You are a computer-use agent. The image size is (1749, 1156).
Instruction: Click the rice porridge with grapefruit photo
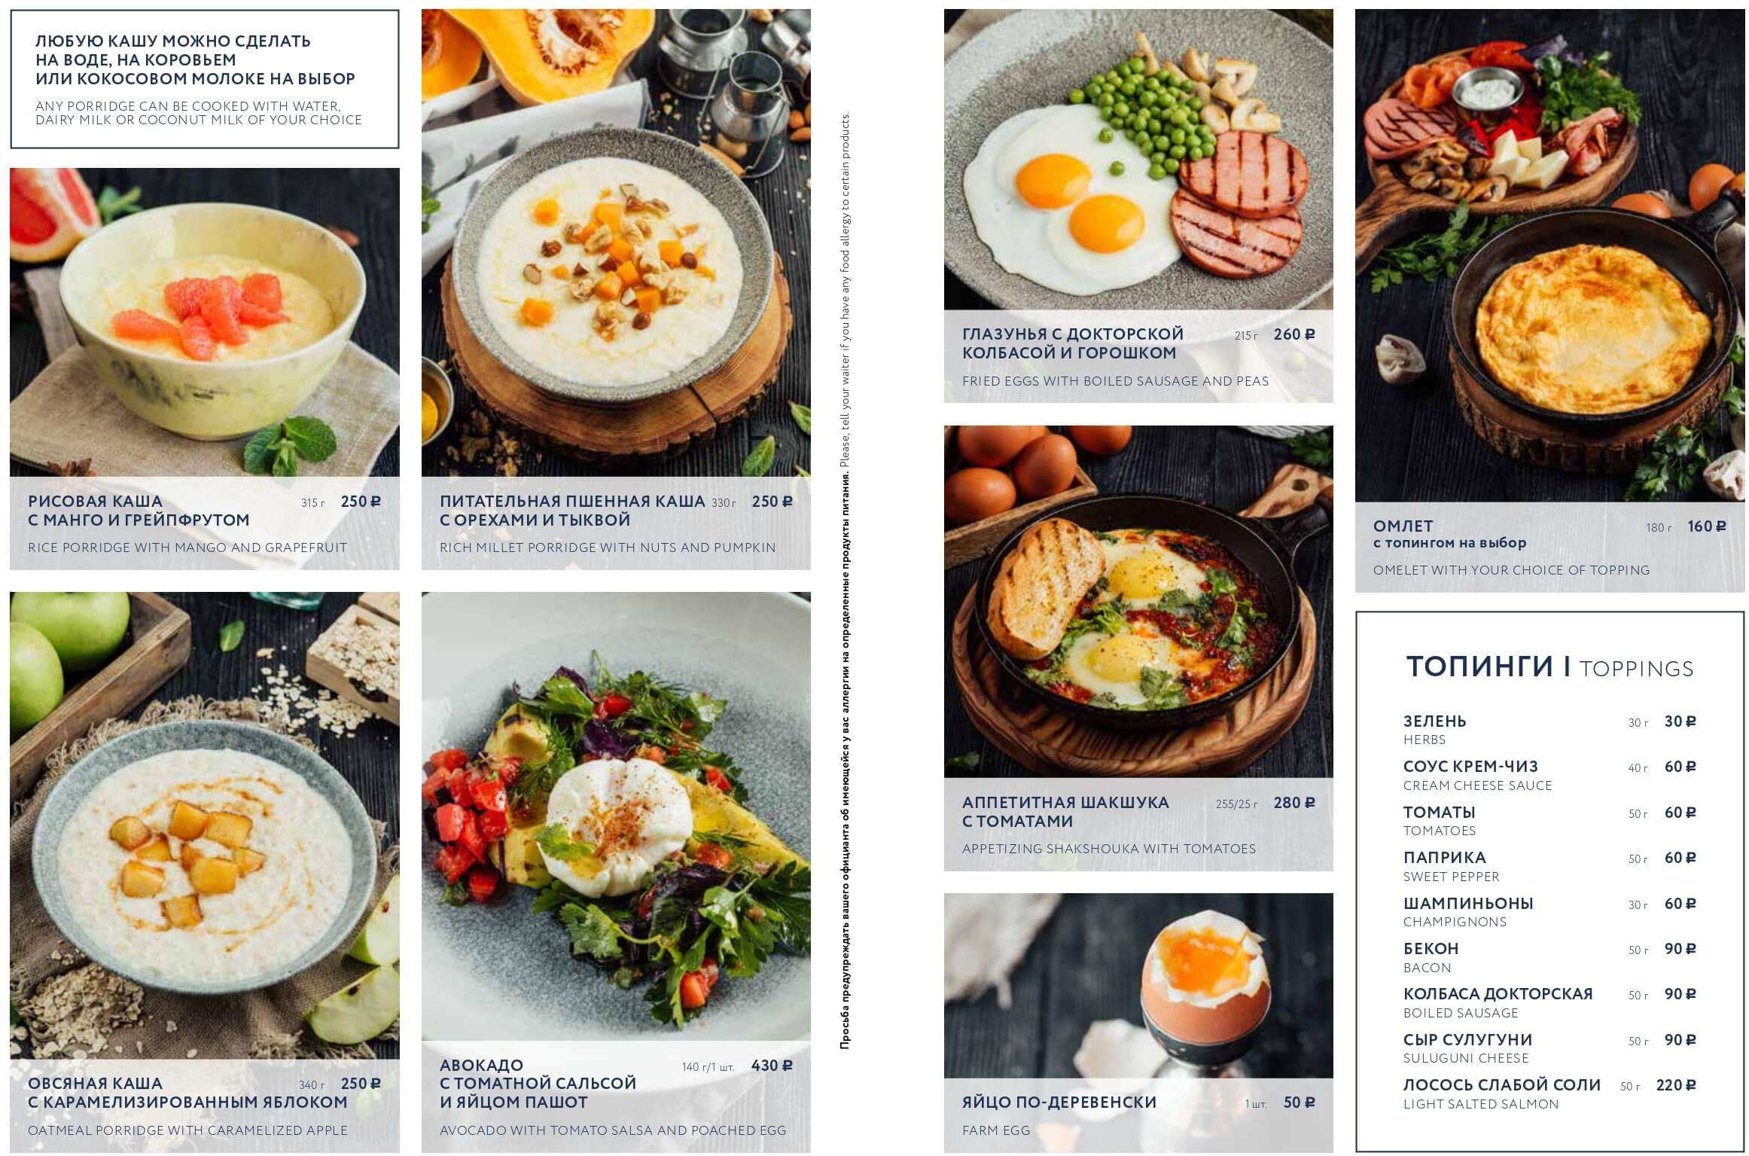tap(204, 322)
